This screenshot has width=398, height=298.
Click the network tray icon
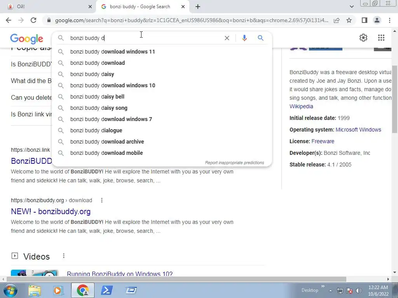click(x=340, y=291)
